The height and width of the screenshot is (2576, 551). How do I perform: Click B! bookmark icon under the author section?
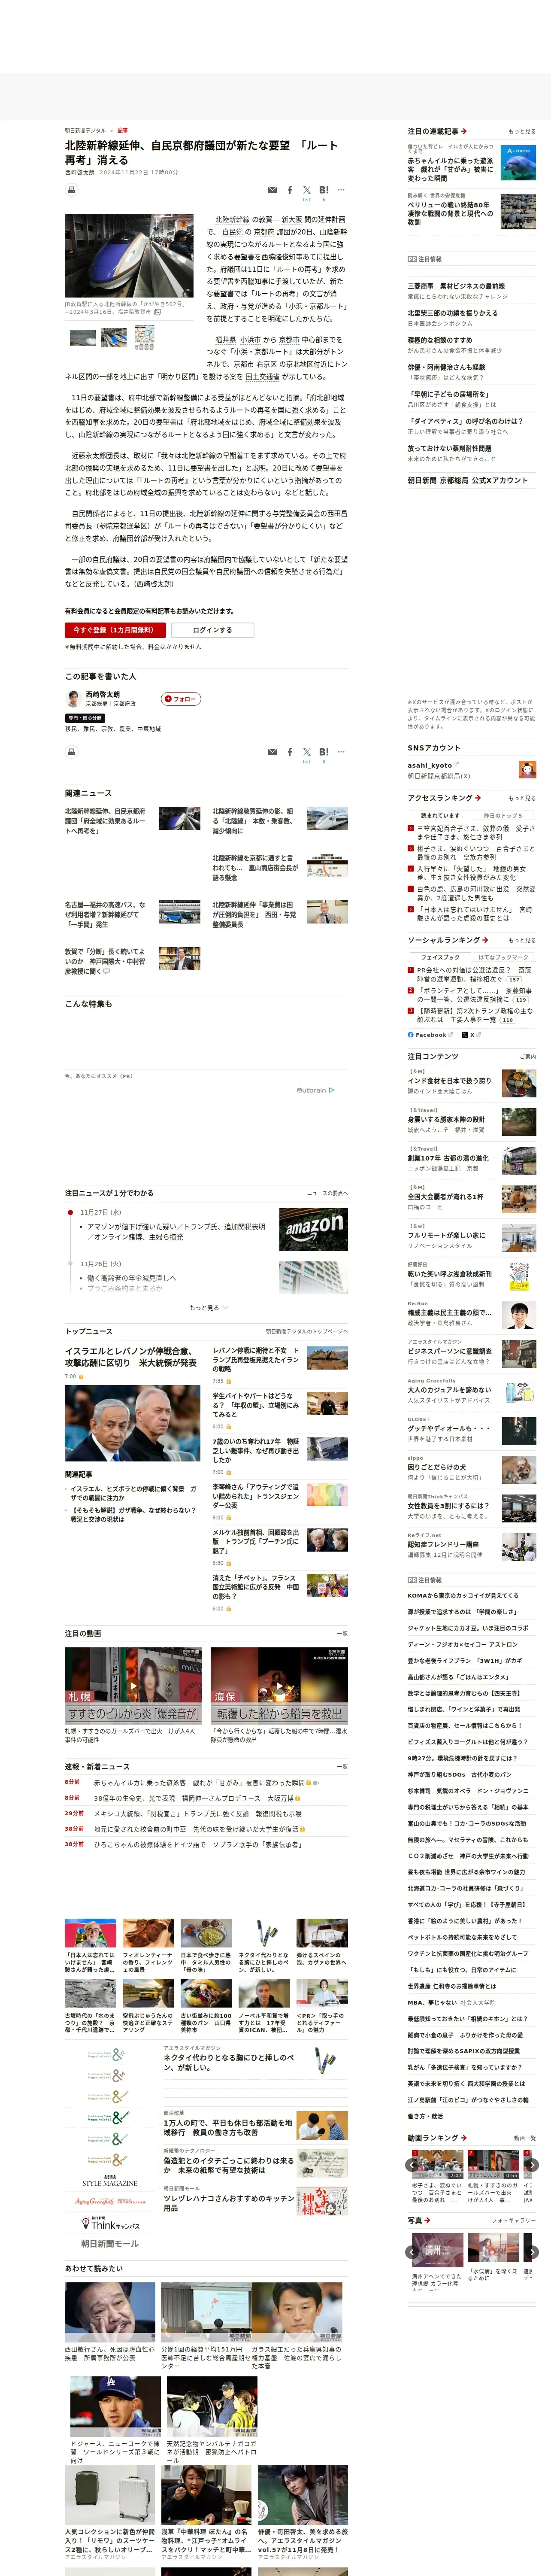pos(324,752)
